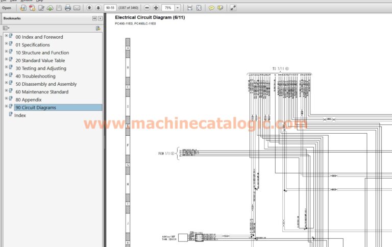Screen dimensions: 392x247
Task: Select 01 Specifications bookmark
Action: point(33,45)
